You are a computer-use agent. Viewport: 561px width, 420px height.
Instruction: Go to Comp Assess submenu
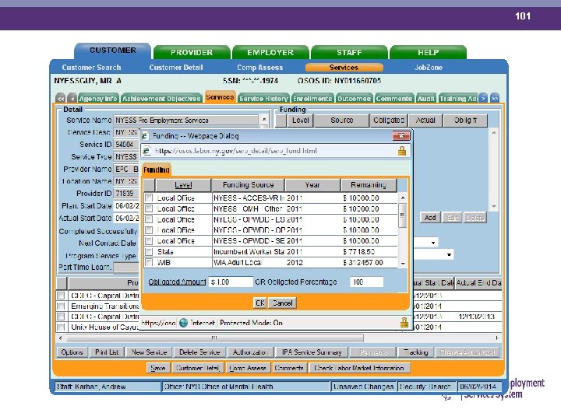[259, 68]
